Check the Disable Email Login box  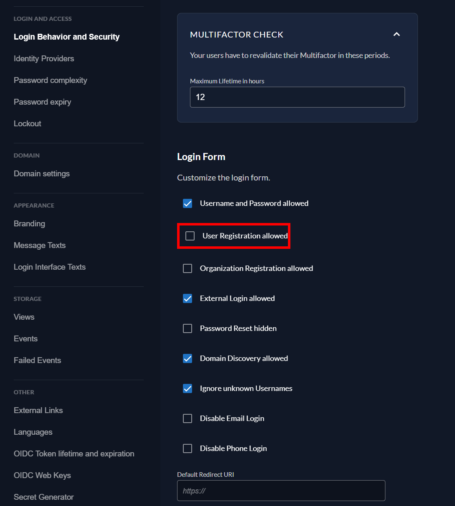[187, 418]
